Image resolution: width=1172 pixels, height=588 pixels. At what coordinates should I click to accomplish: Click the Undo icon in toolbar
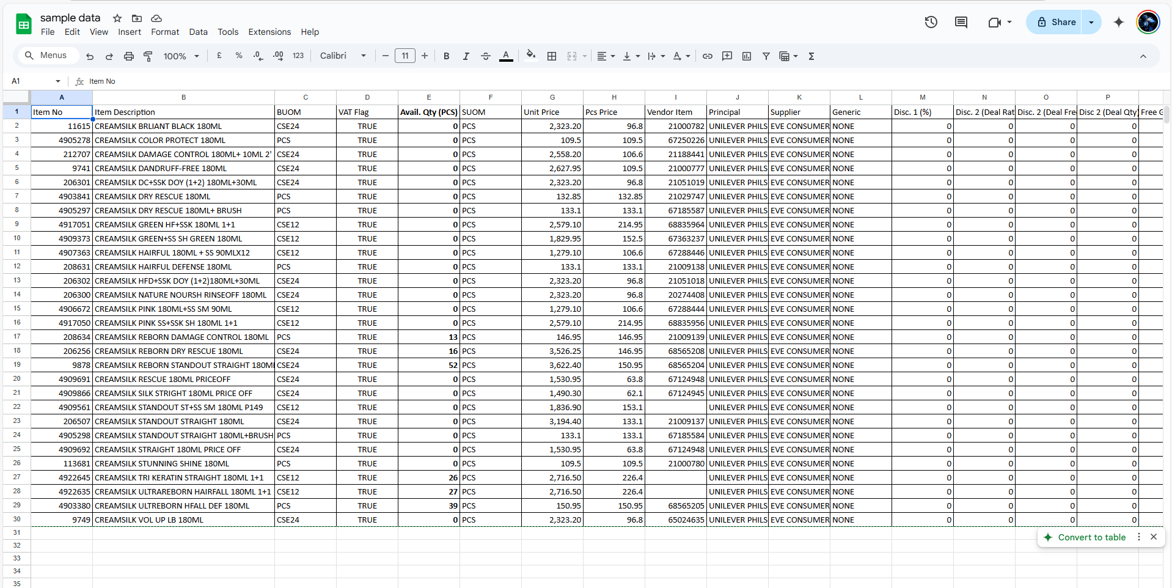[x=90, y=56]
